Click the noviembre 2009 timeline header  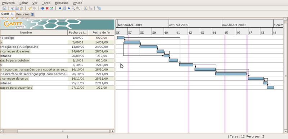[248, 25]
